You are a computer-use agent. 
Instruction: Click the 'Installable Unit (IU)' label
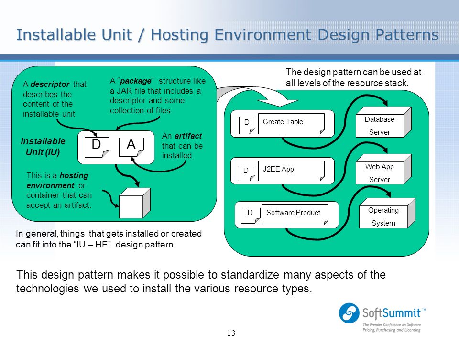(x=43, y=147)
